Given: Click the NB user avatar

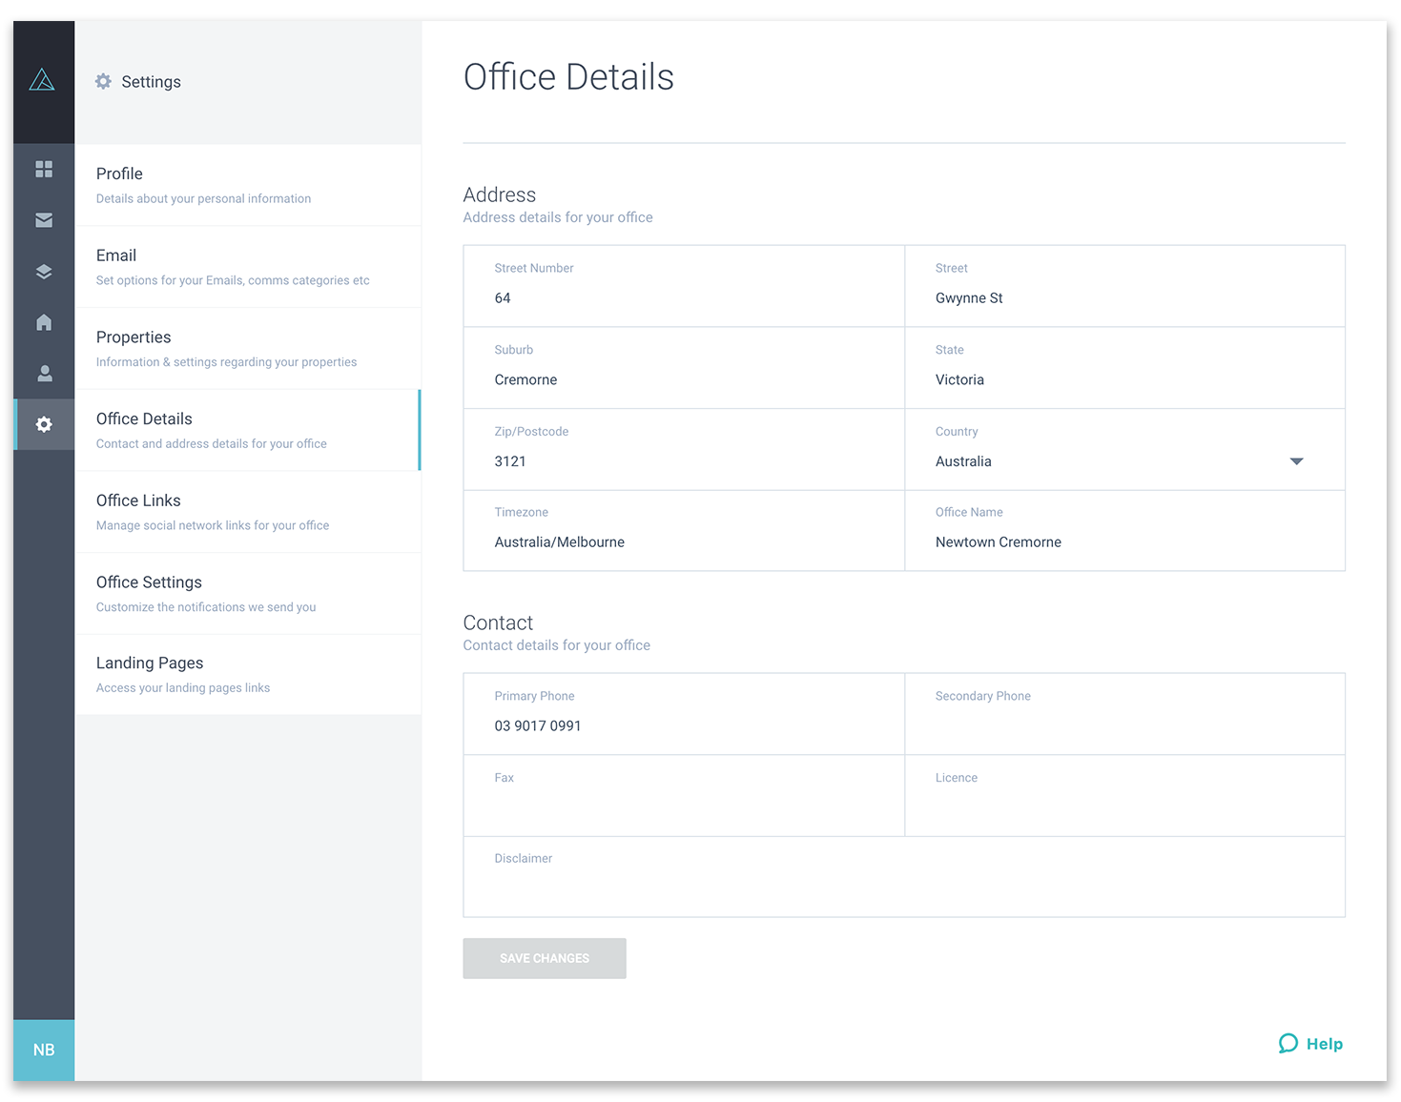Looking at the screenshot, I should click(x=44, y=1050).
